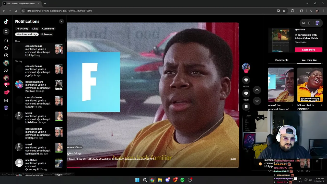Open Spotify from the taskbar
The image size is (327, 184).
[182, 180]
